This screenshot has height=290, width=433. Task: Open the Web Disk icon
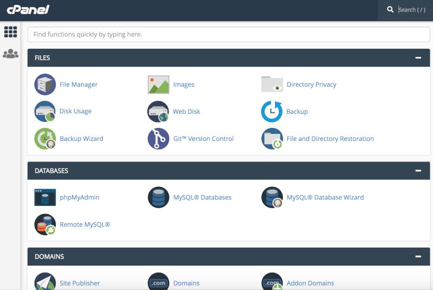[159, 112]
